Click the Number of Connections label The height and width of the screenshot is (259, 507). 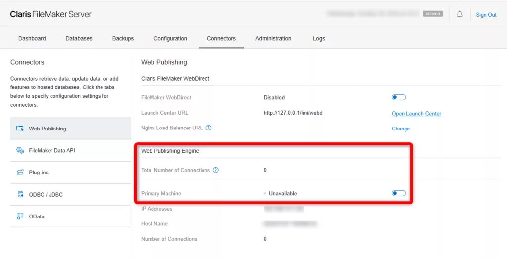[x=169, y=239]
